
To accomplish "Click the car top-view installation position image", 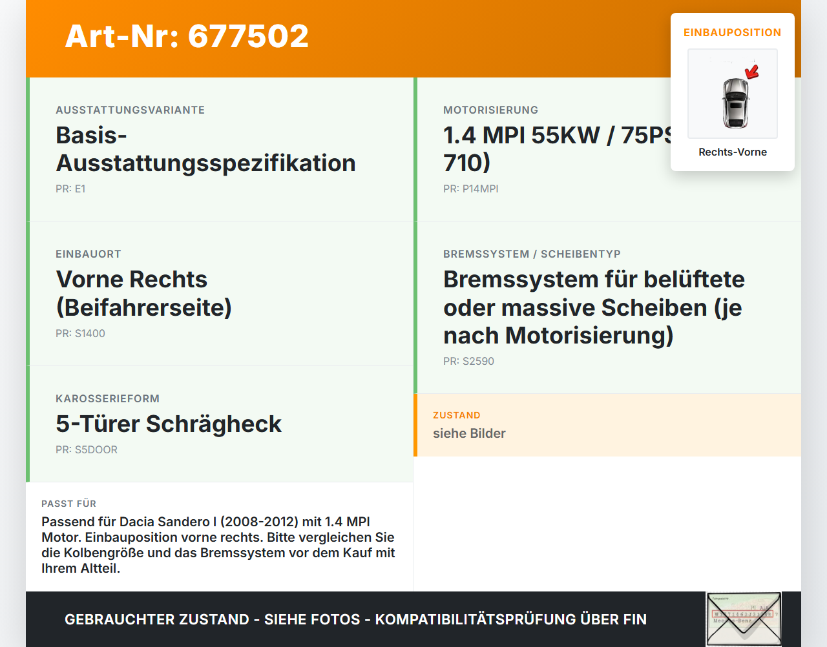I will click(733, 94).
